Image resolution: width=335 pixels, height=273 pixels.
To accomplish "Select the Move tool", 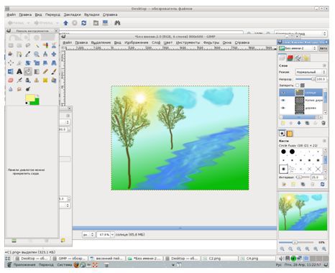I will (54, 54).
